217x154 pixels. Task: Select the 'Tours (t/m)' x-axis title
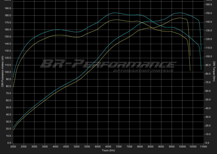(x=108, y=151)
